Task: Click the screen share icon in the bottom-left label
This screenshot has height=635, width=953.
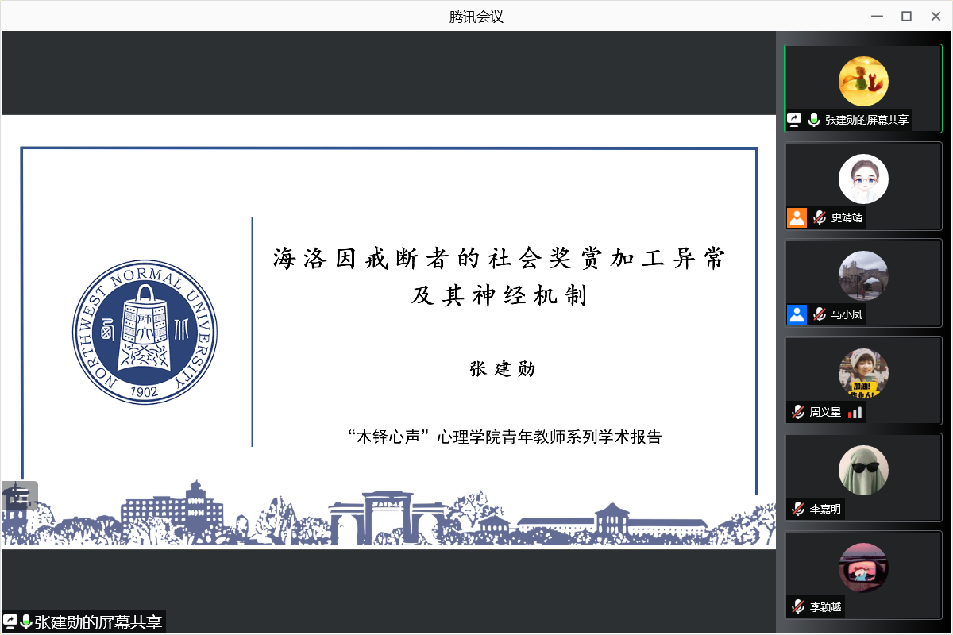Action: coord(10,622)
